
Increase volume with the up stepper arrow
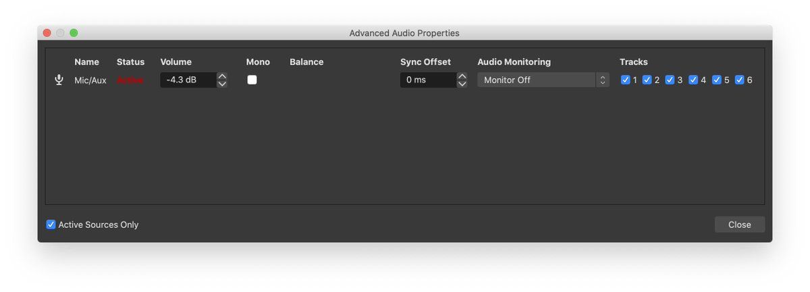tap(222, 76)
